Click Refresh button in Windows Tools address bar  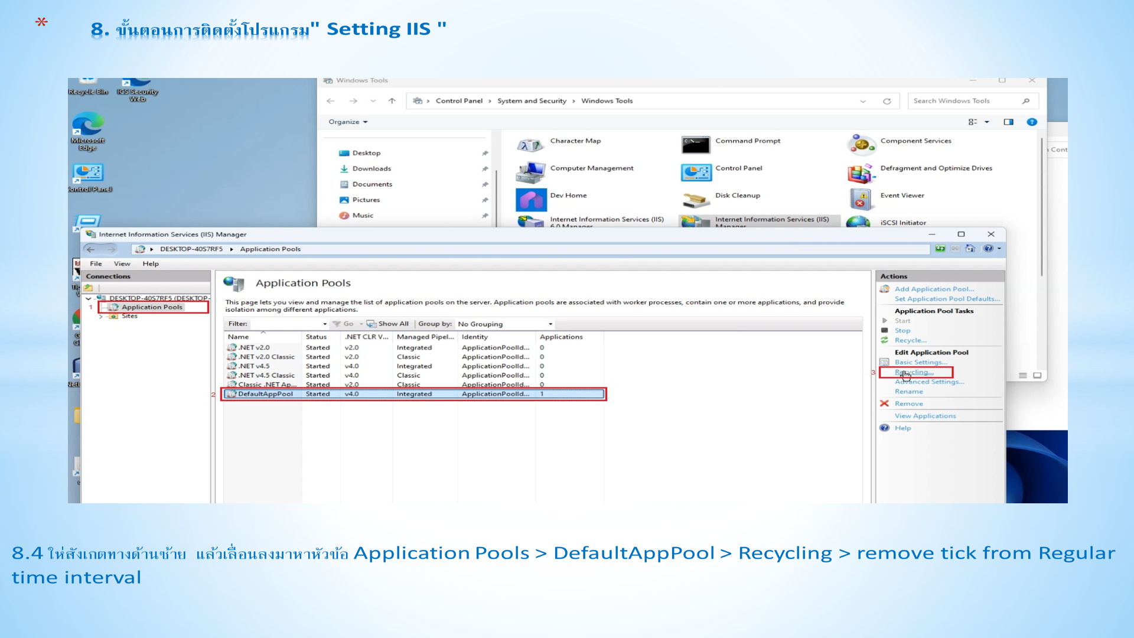[887, 101]
